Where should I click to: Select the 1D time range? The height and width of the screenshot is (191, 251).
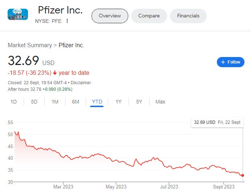[13, 102]
